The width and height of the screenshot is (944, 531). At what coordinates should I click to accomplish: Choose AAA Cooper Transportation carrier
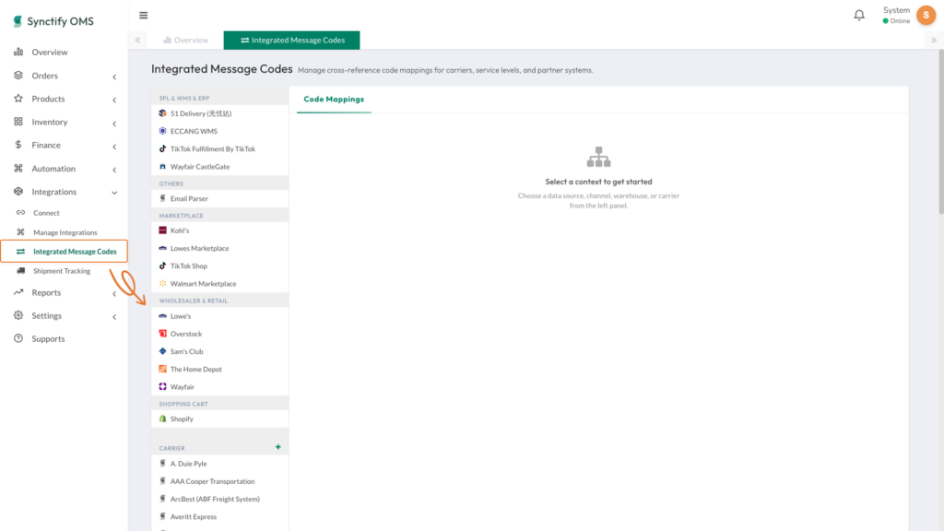coord(219,481)
